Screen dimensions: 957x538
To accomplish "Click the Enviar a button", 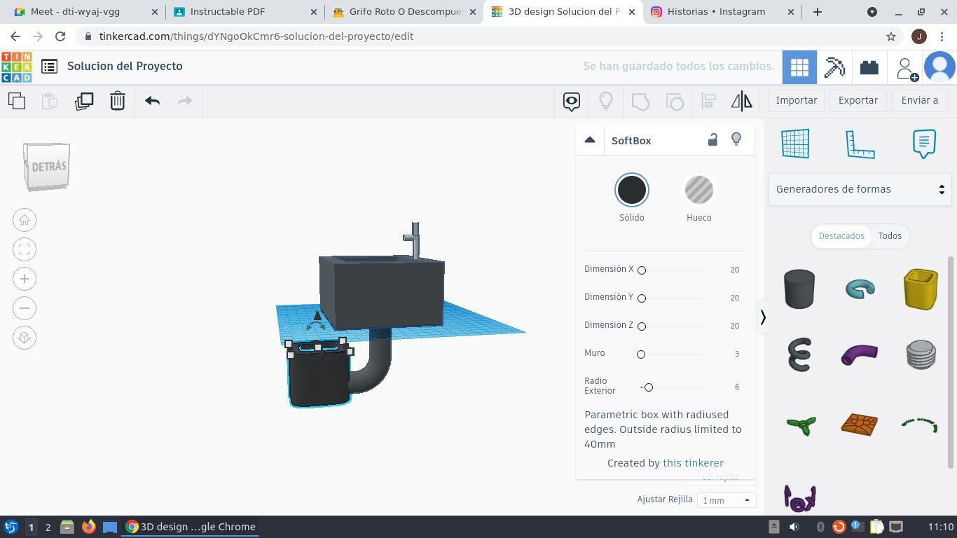I will pos(920,101).
